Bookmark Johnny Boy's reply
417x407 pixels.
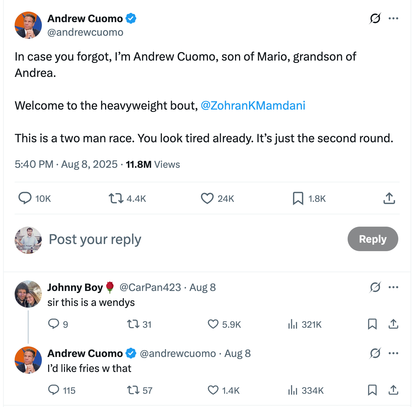click(x=372, y=324)
